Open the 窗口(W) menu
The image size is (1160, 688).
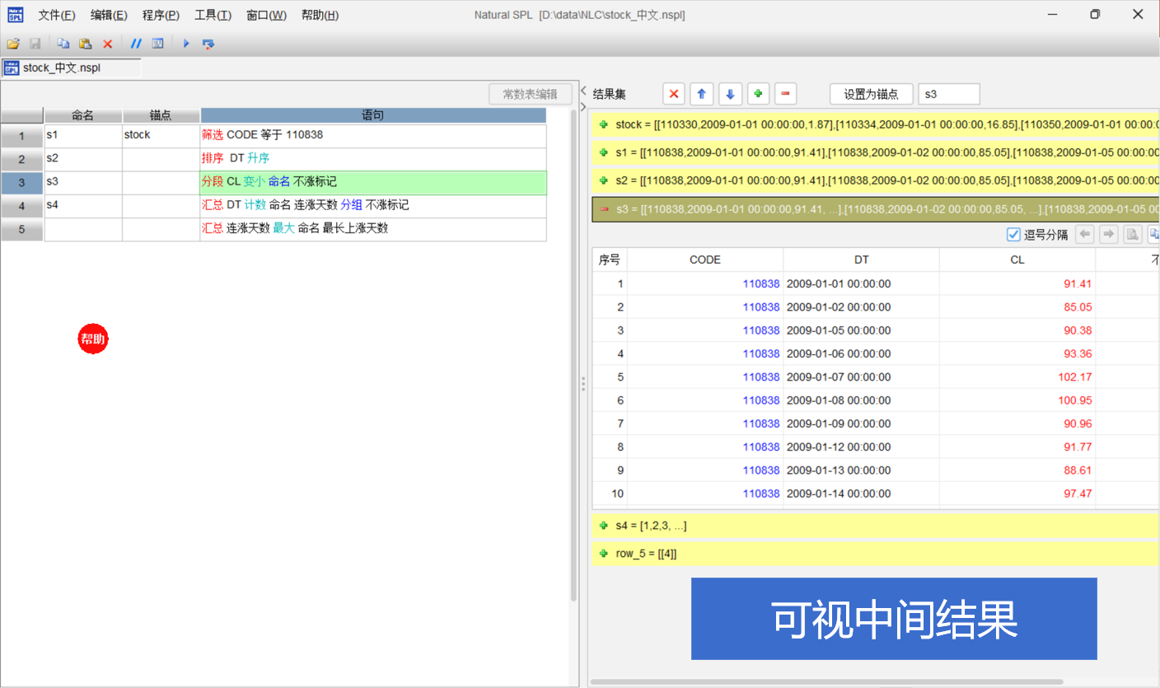point(267,15)
